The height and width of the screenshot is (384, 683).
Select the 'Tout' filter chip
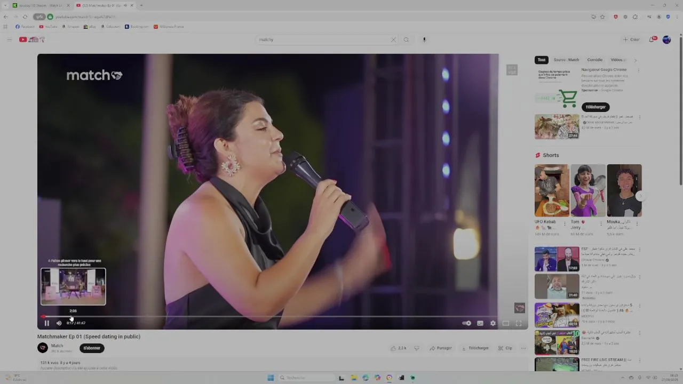point(542,60)
